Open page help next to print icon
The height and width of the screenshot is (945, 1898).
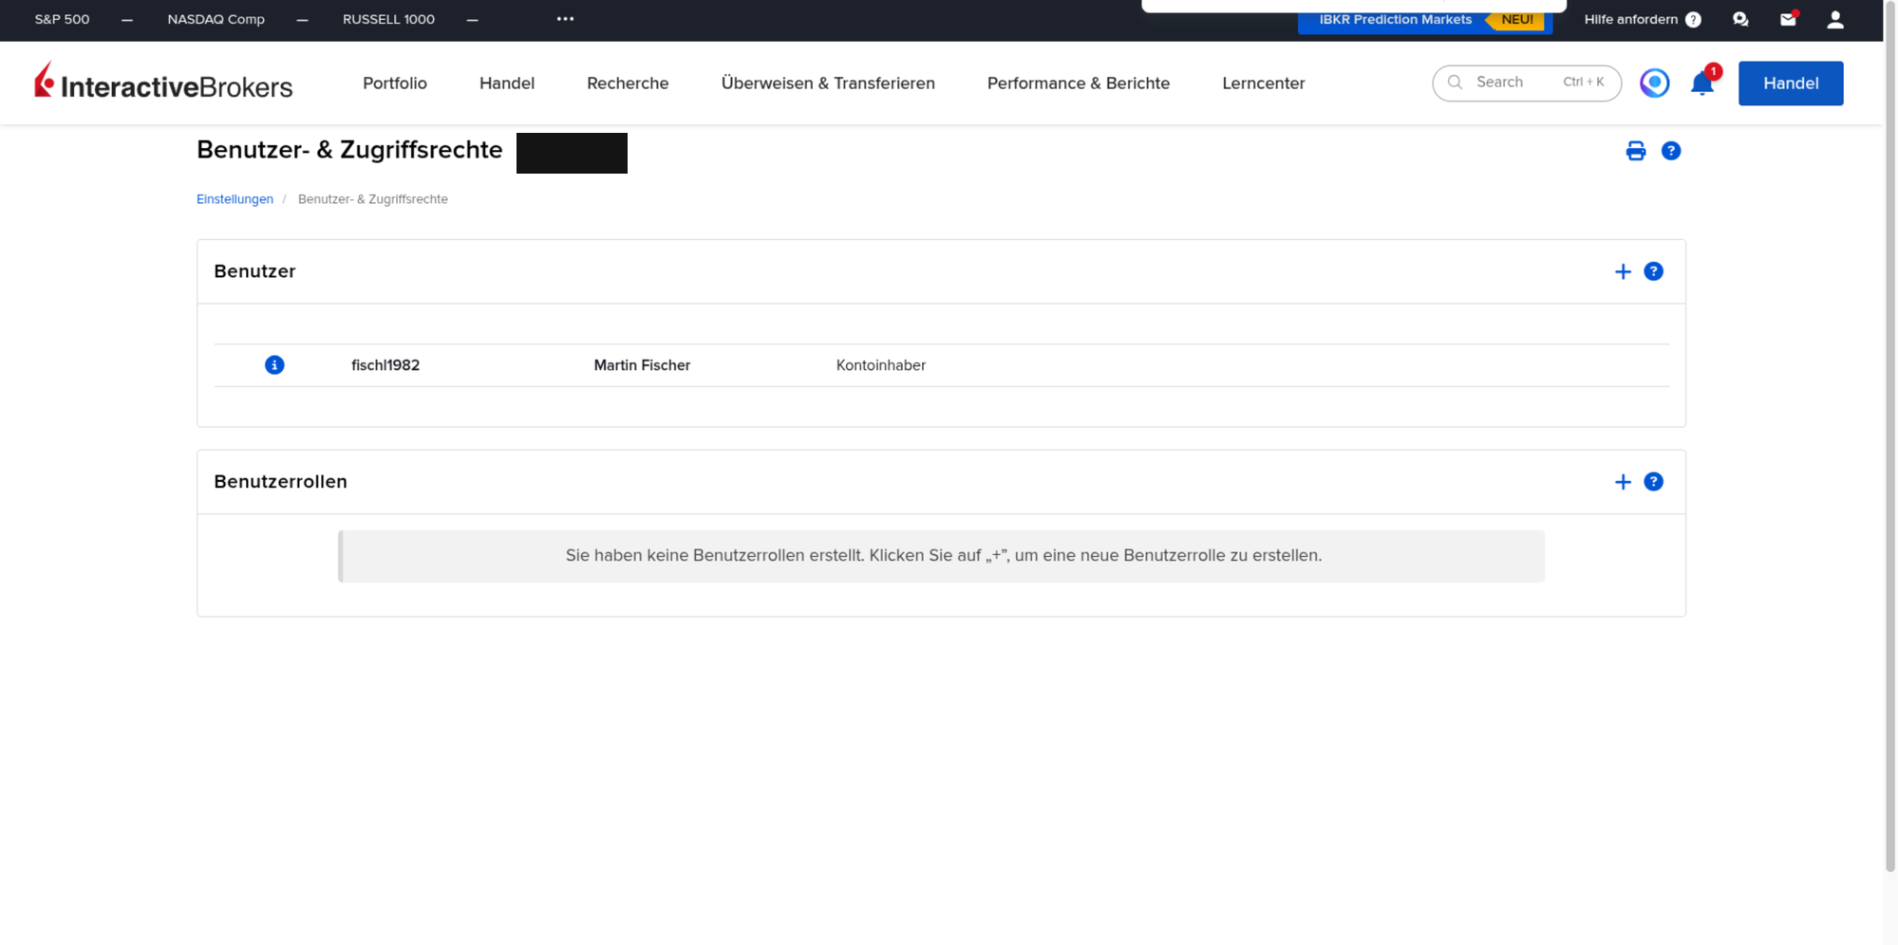point(1671,151)
